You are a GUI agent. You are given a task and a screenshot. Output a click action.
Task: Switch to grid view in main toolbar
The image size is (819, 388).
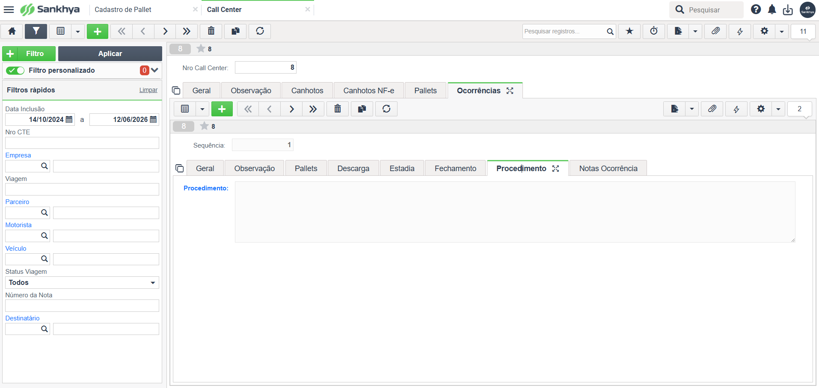pos(60,31)
